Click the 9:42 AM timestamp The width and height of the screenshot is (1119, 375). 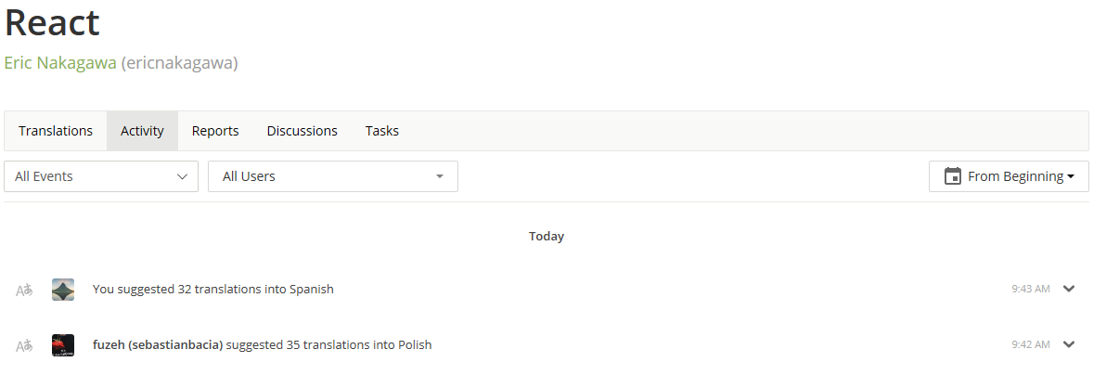tap(1031, 345)
